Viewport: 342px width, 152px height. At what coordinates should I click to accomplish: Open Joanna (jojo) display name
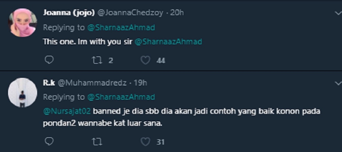tap(69, 13)
